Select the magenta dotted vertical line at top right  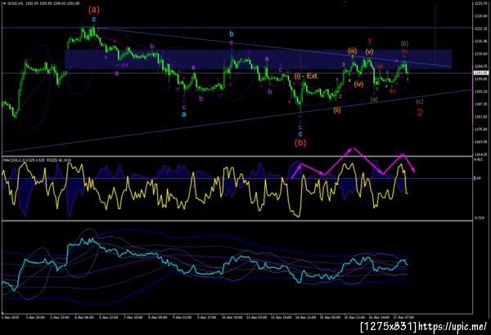pyautogui.click(x=435, y=33)
